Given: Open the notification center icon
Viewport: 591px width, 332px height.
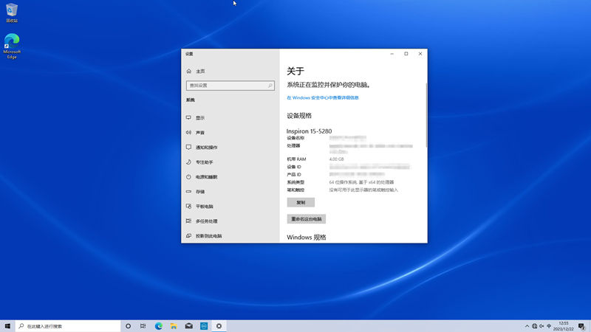Looking at the screenshot, I should click(581, 326).
